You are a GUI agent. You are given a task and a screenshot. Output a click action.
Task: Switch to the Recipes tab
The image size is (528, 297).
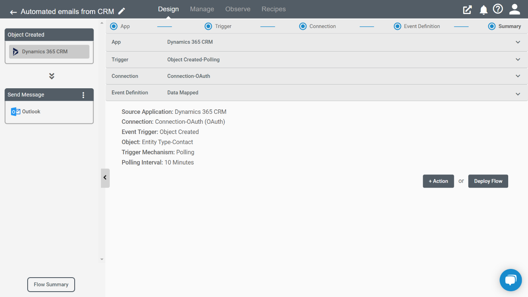point(273,9)
